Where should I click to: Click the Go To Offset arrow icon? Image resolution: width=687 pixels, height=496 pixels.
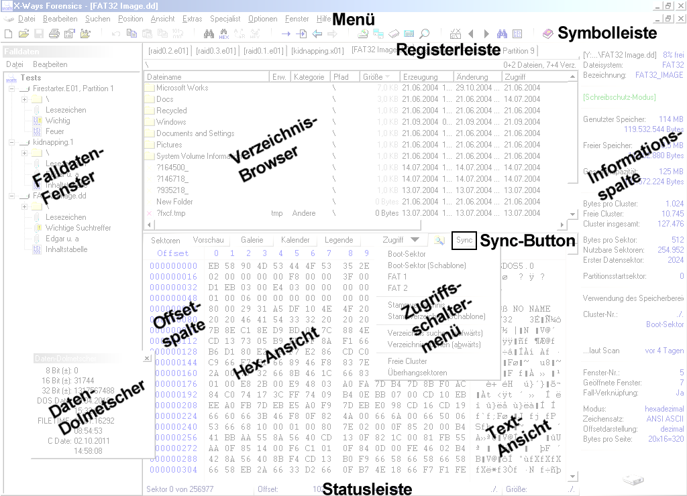pos(286,34)
